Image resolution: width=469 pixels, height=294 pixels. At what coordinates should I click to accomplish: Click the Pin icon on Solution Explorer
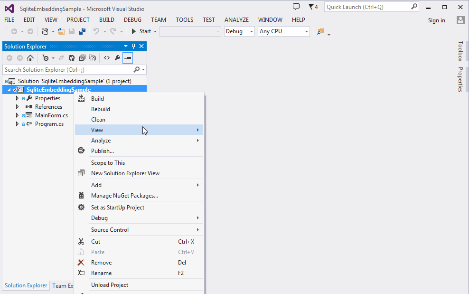(x=134, y=46)
